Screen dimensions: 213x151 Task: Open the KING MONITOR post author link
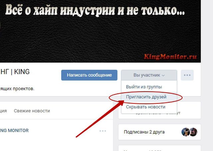coord(14,130)
